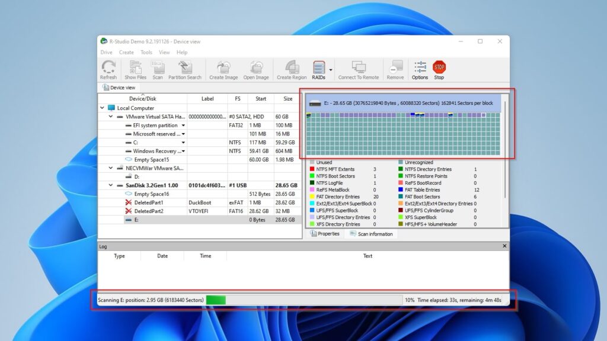Collapse VMware Virtual SATA node
607x341 pixels.
click(x=111, y=117)
